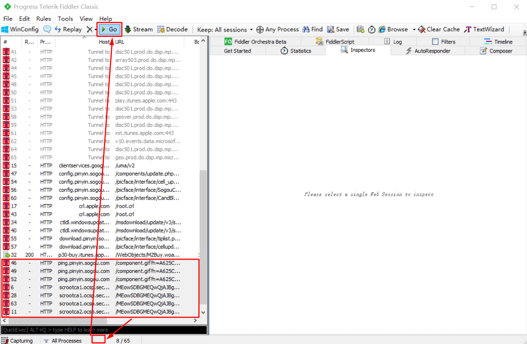Screen dimensions: 527x344
Task: Open the Remove sessions dropdown arrow
Action: pyautogui.click(x=95, y=30)
